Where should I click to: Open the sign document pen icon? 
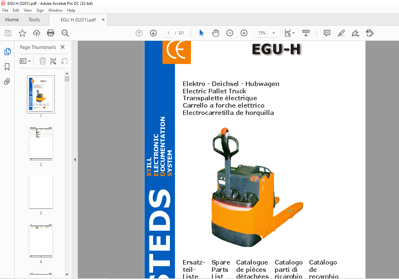pos(356,33)
